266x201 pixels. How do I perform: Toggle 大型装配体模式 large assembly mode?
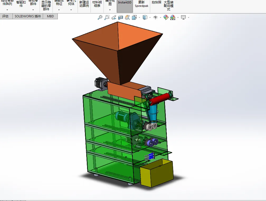pos(169,6)
